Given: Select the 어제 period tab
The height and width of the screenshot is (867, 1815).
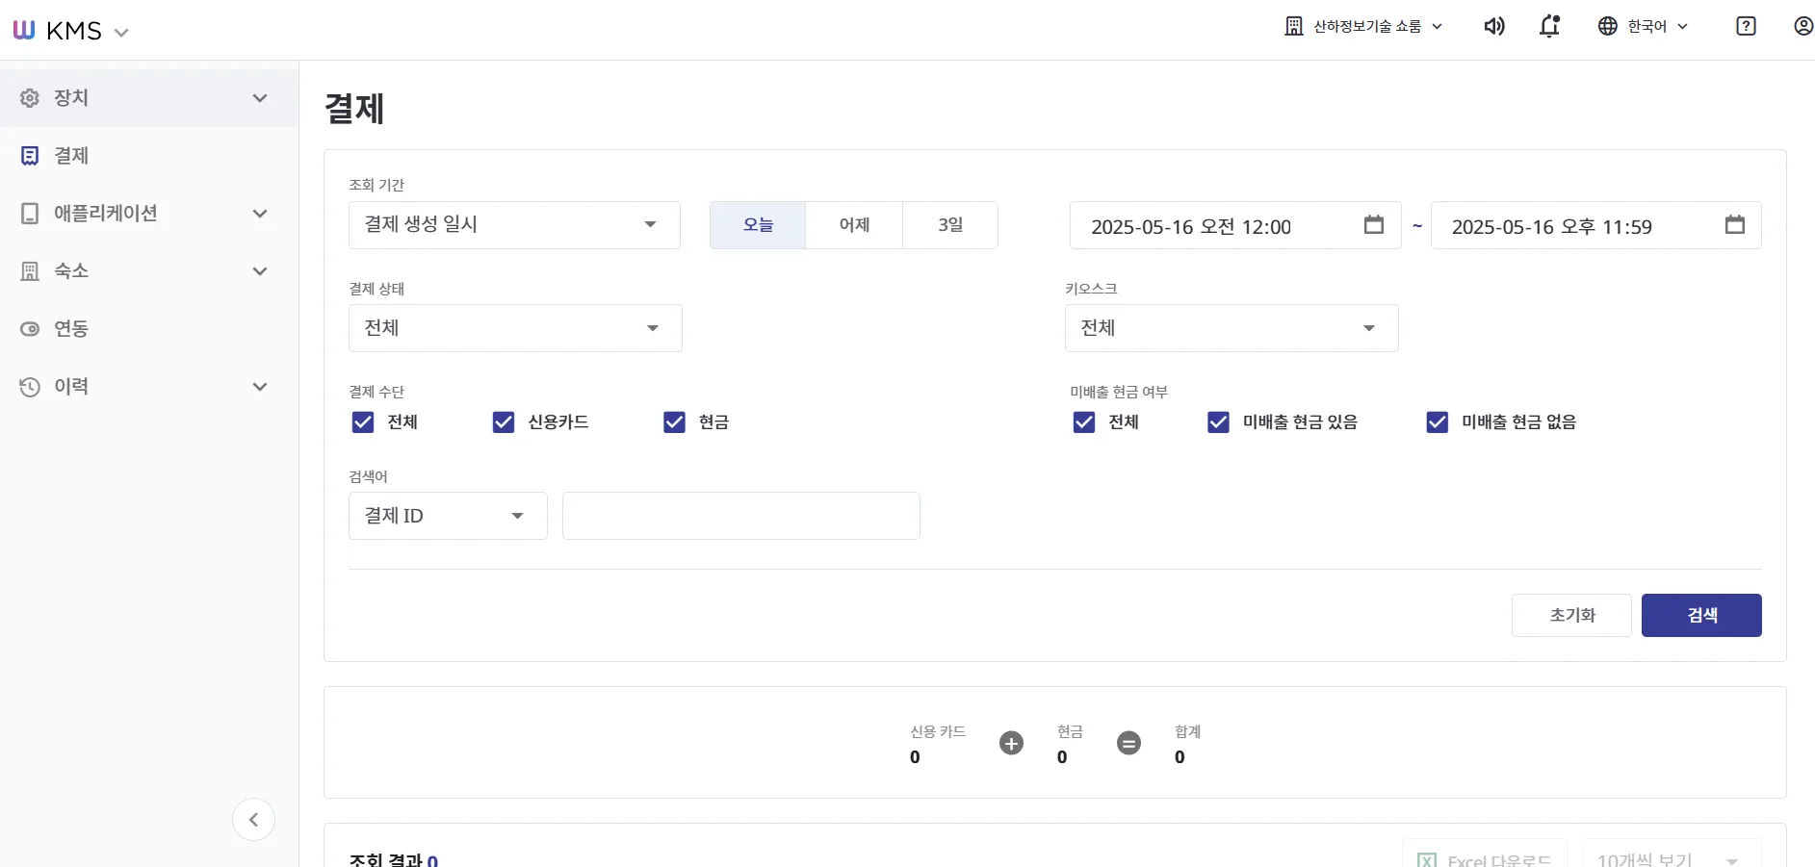Looking at the screenshot, I should click(x=854, y=225).
